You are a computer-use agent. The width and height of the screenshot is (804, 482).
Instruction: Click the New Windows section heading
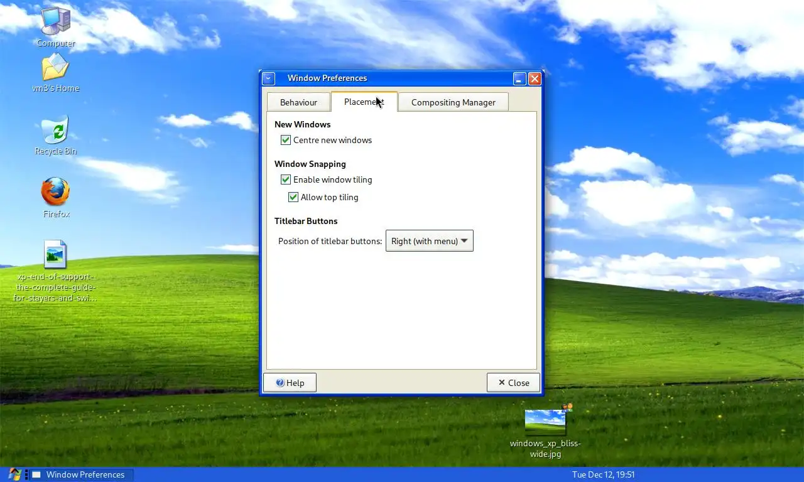coord(302,124)
